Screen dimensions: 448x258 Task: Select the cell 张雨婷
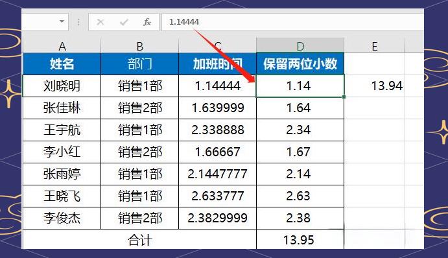(x=62, y=174)
